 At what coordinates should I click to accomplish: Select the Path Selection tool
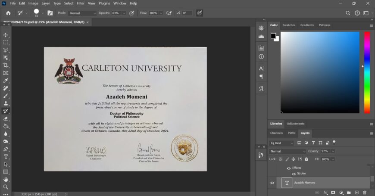point(6,165)
